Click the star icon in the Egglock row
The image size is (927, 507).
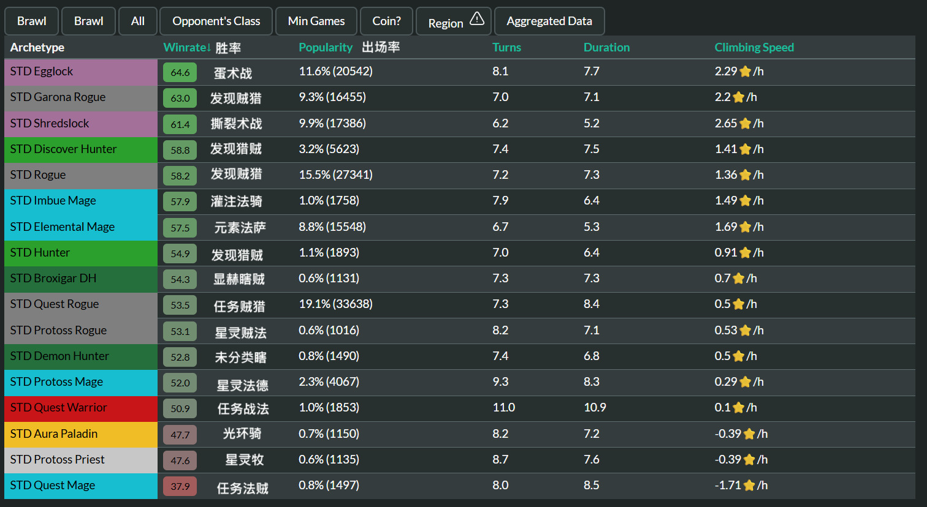745,72
